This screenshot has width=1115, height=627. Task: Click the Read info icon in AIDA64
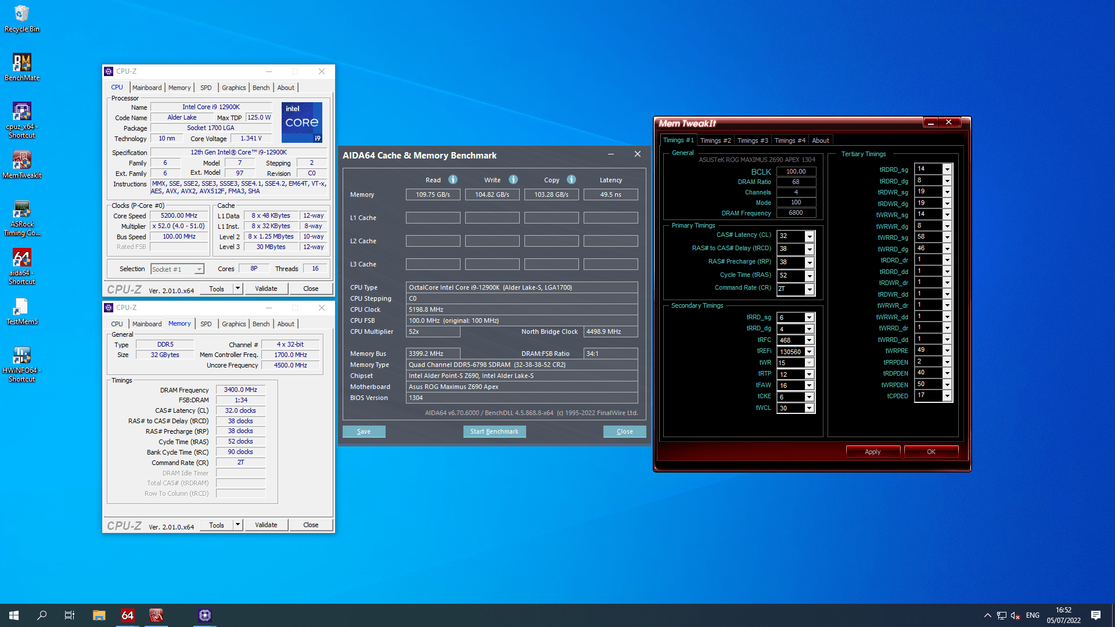453,180
